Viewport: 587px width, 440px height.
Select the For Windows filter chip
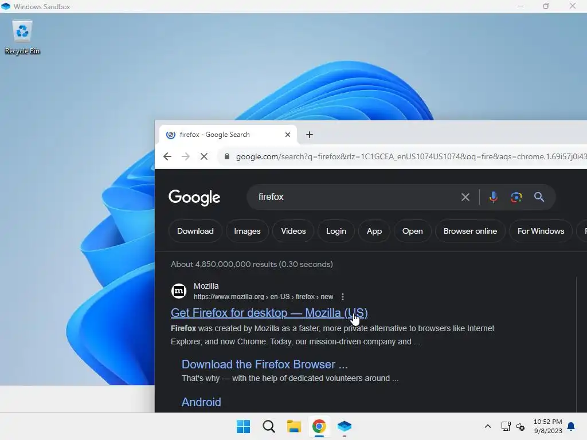click(541, 231)
